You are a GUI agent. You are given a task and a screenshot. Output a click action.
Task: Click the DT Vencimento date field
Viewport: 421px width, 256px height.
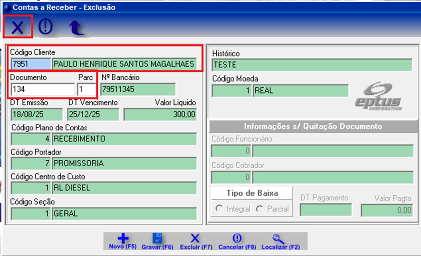(93, 114)
